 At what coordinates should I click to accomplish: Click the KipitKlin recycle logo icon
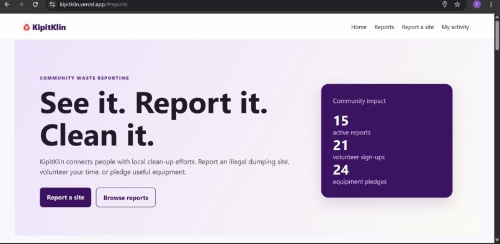(27, 27)
